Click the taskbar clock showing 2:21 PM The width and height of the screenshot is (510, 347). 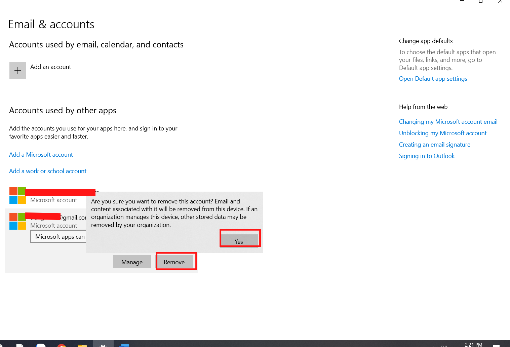[473, 344]
